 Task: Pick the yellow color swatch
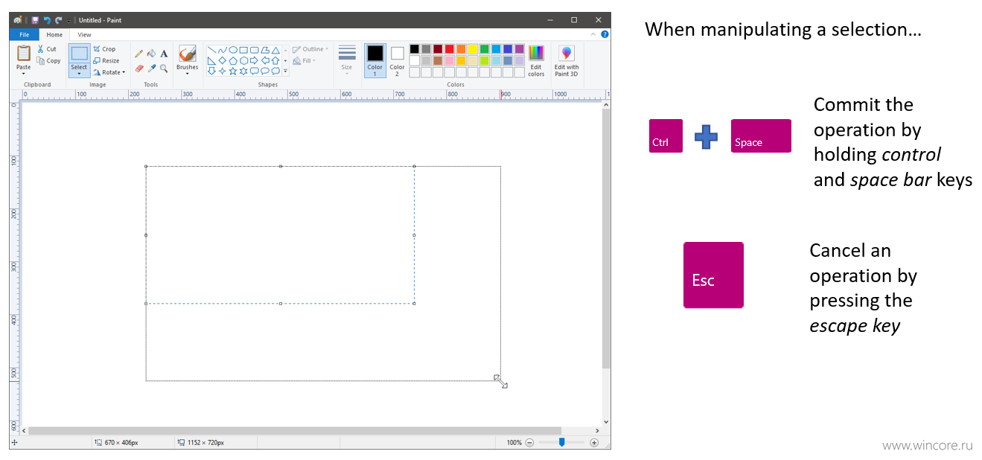click(x=473, y=49)
